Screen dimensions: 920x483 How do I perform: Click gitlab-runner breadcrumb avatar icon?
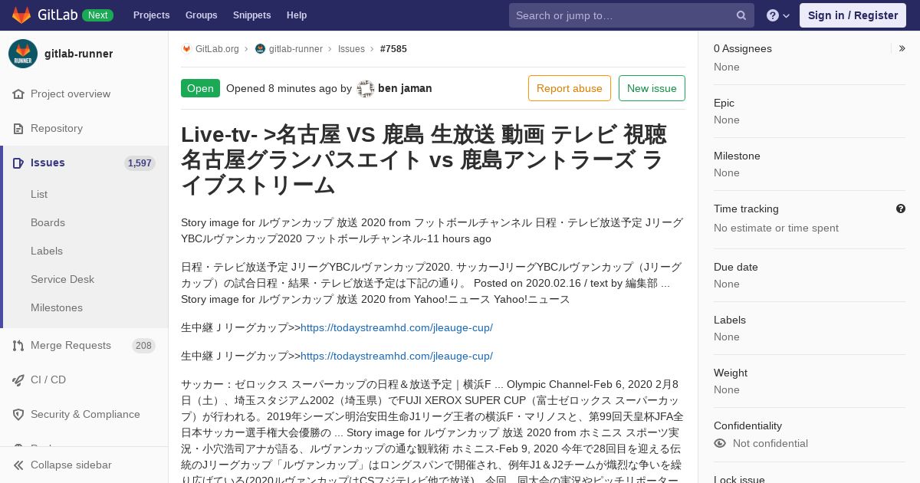point(260,48)
